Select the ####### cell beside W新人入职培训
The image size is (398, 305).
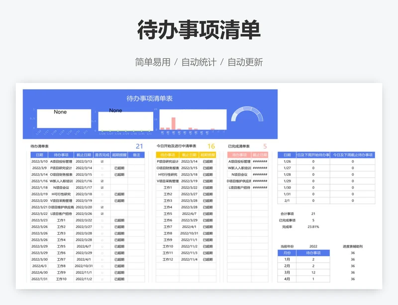[x=260, y=168]
